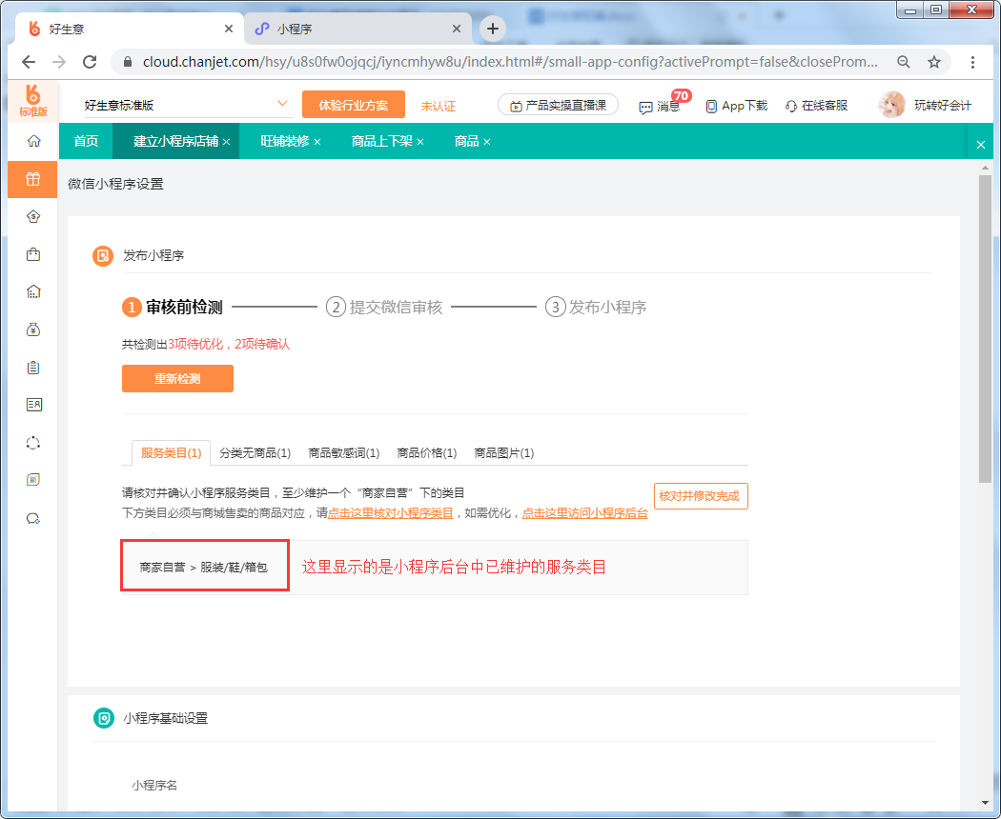
Task: Close all tabs with the teal bar X
Action: (981, 145)
